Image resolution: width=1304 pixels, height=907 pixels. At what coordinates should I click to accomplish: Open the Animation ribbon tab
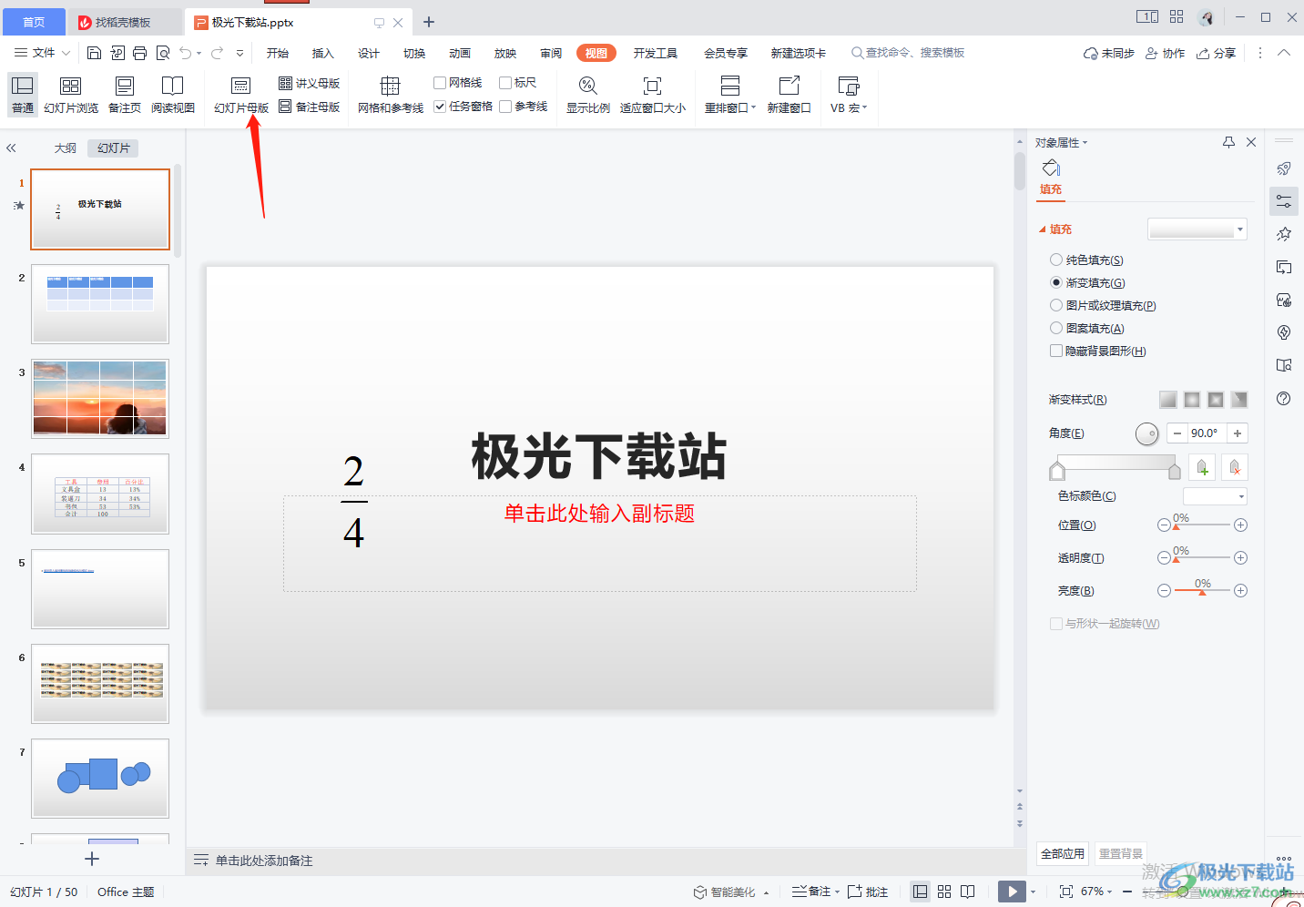click(x=460, y=53)
